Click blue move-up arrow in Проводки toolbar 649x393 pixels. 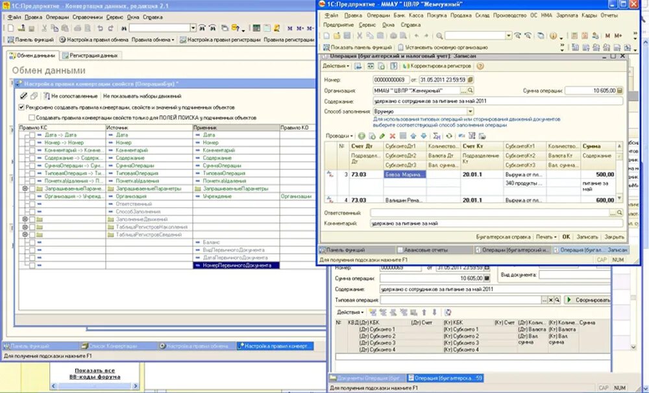point(413,136)
